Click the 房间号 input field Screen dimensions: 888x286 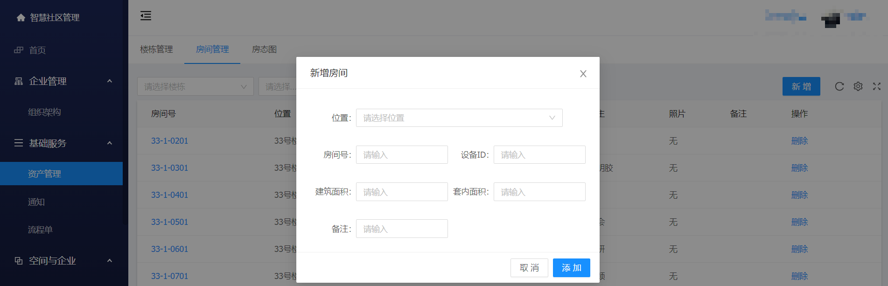pyautogui.click(x=401, y=155)
